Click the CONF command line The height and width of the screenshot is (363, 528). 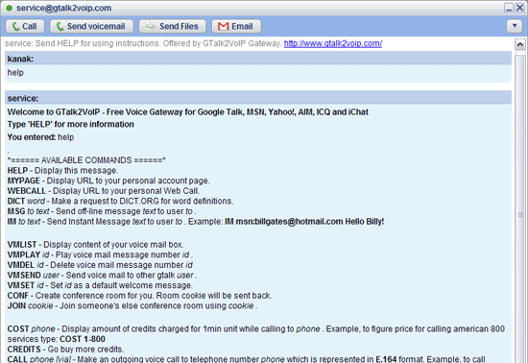[139, 296]
